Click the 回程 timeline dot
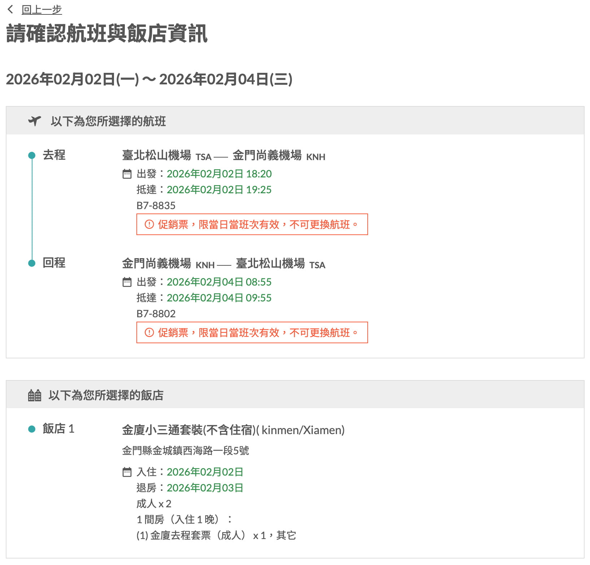This screenshot has width=590, height=565. point(32,263)
